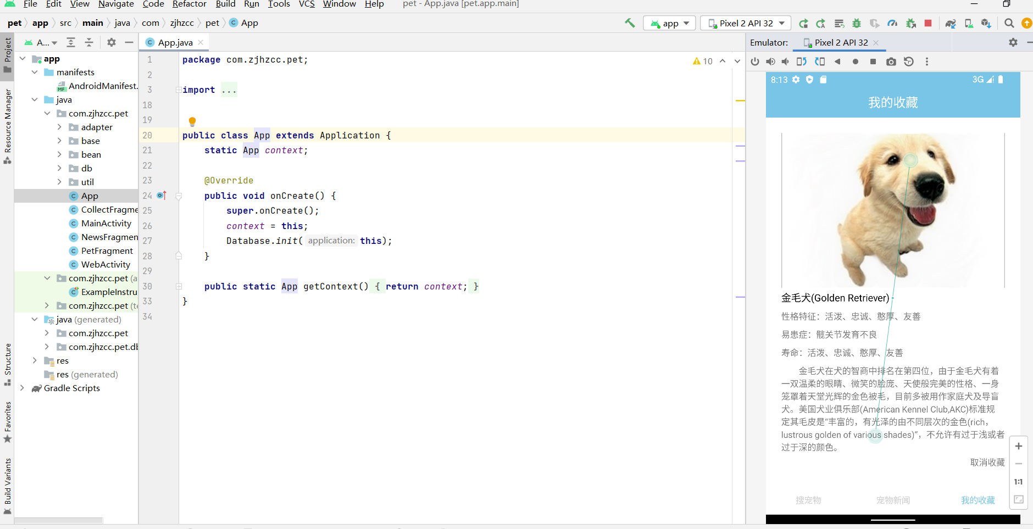1033x529 pixels.
Task: Toggle favorite with 取消收藏 in emulator
Action: click(987, 463)
